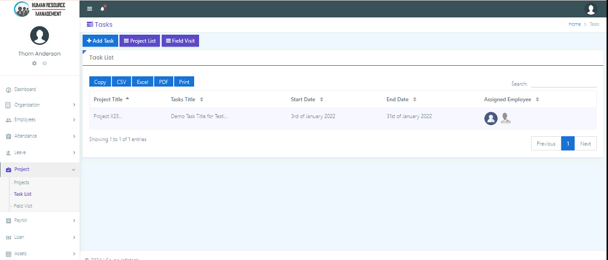
Task: Click the hamburger menu icon in top bar
Action: [90, 9]
